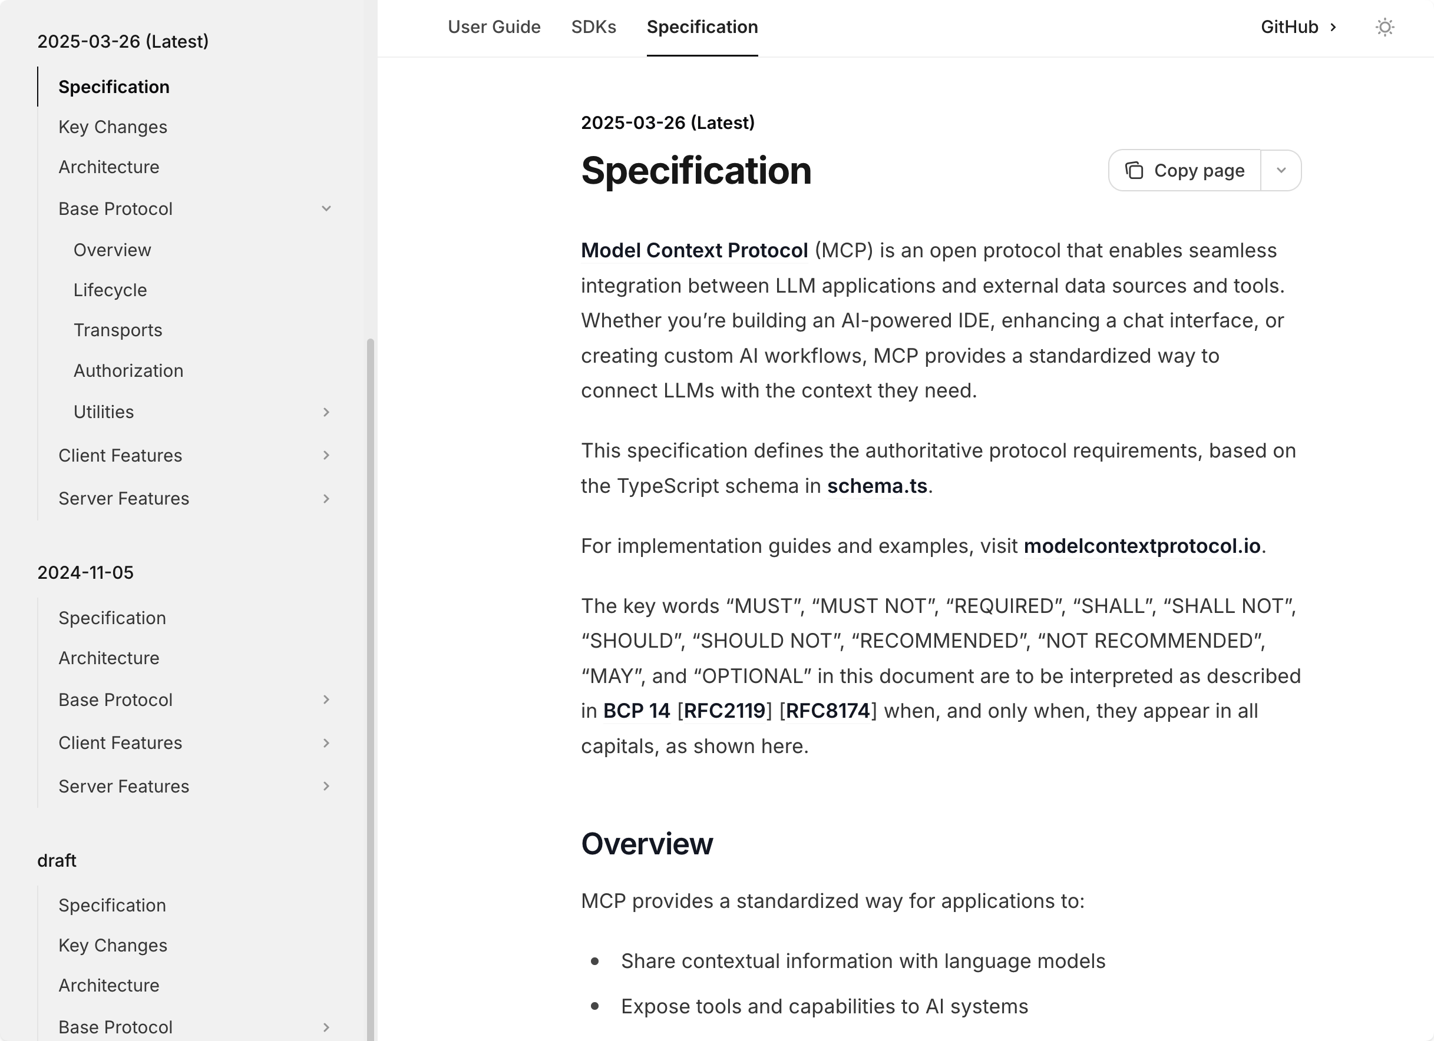This screenshot has width=1434, height=1041.
Task: Click the copy icon in Copy page button
Action: pyautogui.click(x=1134, y=171)
